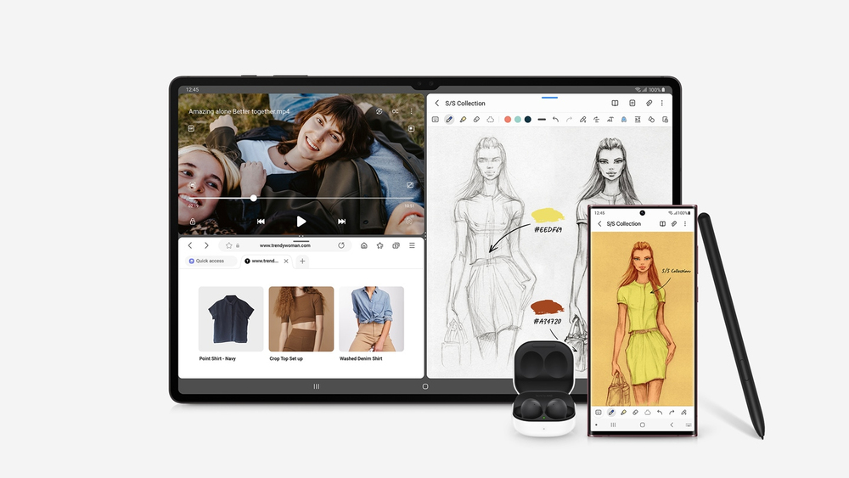849x478 pixels.
Task: Select the highlighter tool in tablet notes
Action: [463, 120]
